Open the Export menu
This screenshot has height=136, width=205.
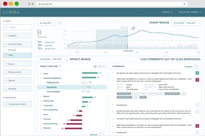click(167, 12)
